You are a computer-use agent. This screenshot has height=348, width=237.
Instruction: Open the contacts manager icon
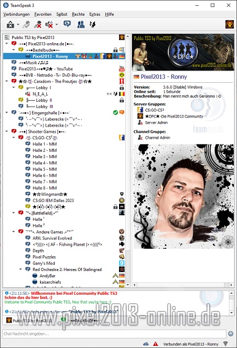(x=81, y=24)
